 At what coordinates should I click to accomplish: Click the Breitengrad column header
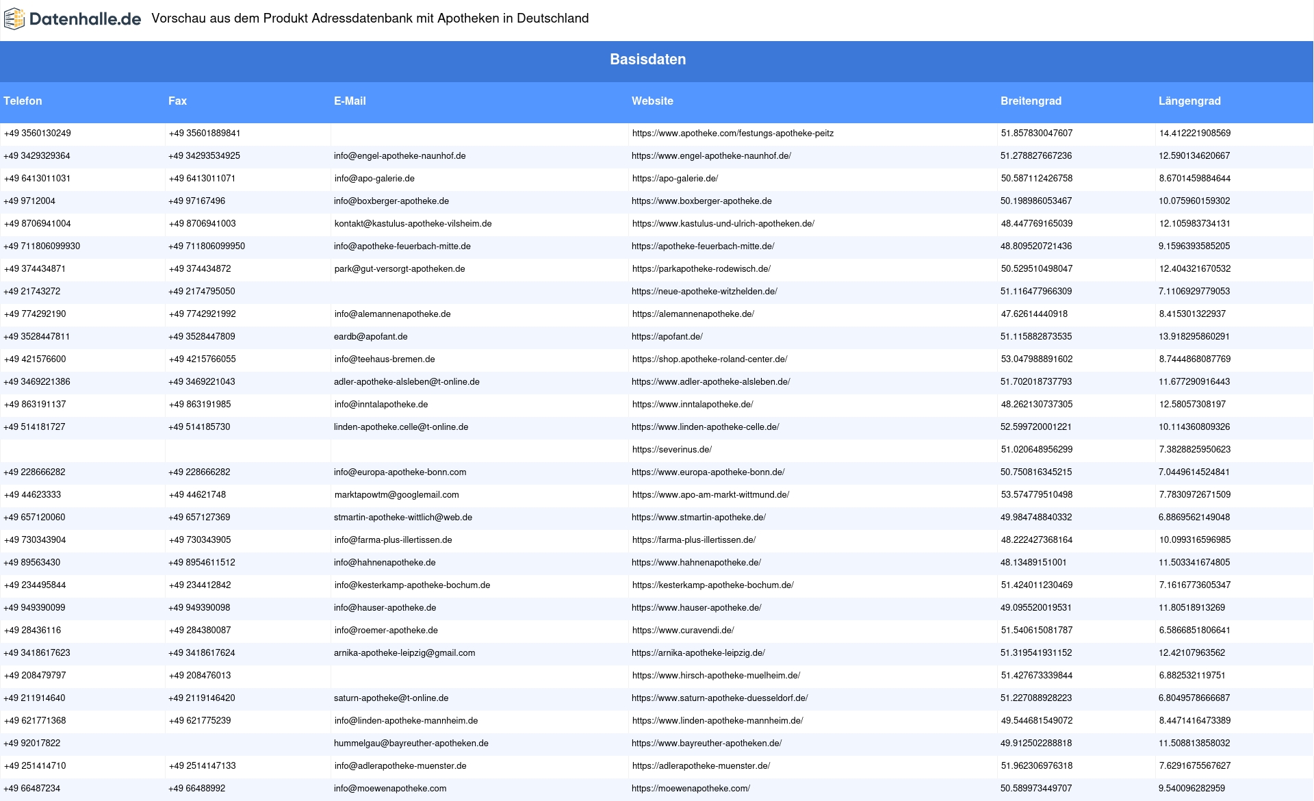pos(1031,101)
